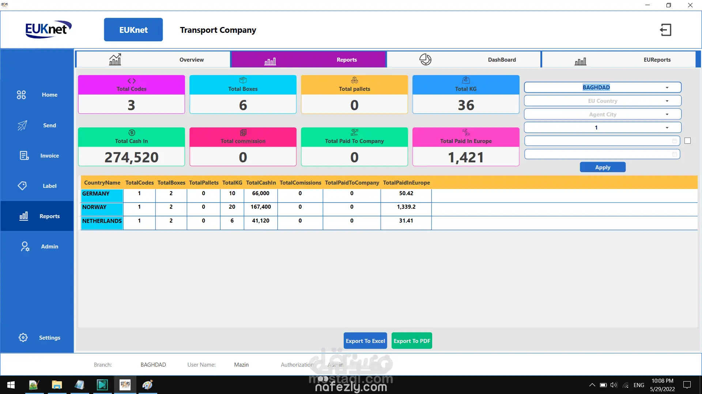Open the Invoice sidebar icon
Image resolution: width=702 pixels, height=394 pixels.
[x=24, y=156]
